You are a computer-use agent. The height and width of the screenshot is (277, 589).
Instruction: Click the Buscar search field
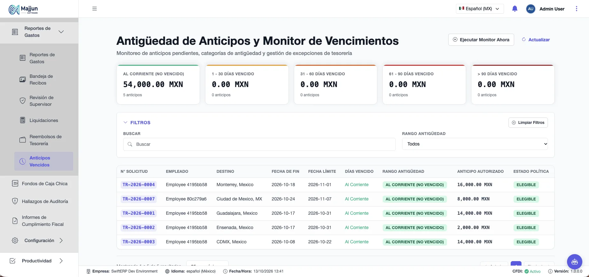click(x=259, y=144)
